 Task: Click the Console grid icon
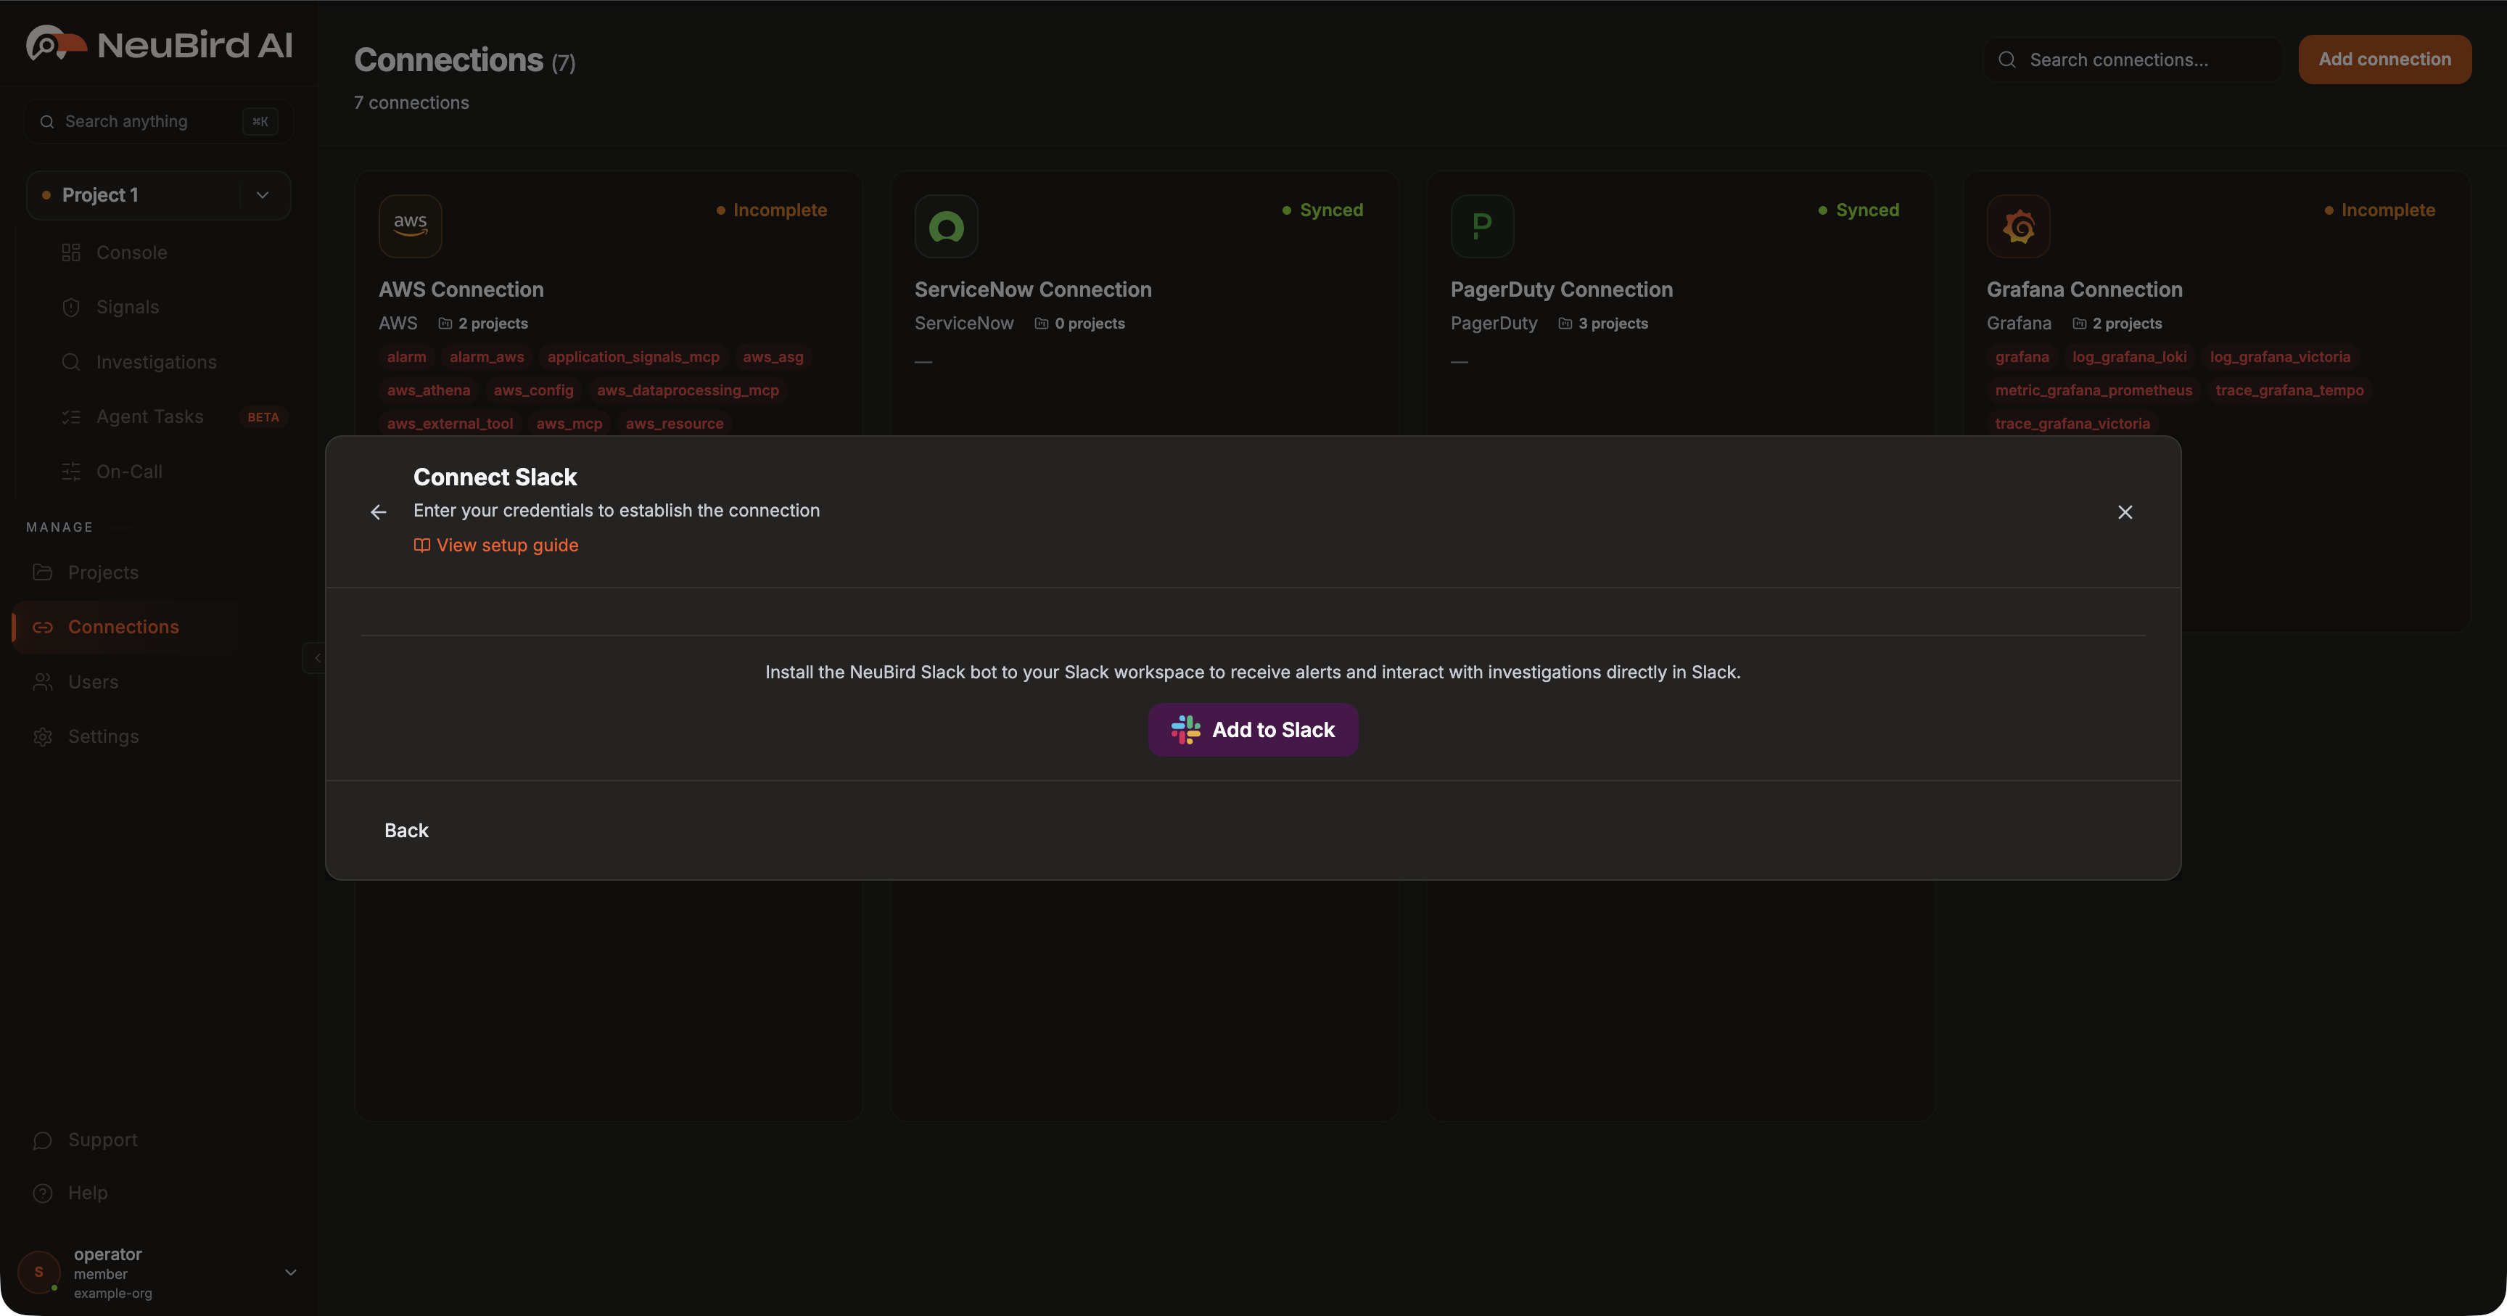tap(71, 253)
